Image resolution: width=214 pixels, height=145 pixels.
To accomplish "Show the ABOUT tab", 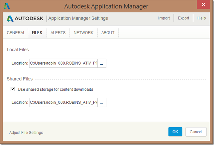I will point(108,33).
